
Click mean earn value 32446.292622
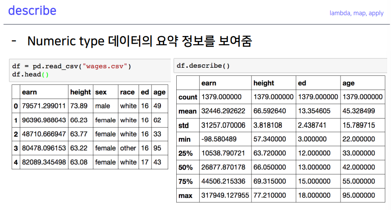pyautogui.click(x=223, y=111)
